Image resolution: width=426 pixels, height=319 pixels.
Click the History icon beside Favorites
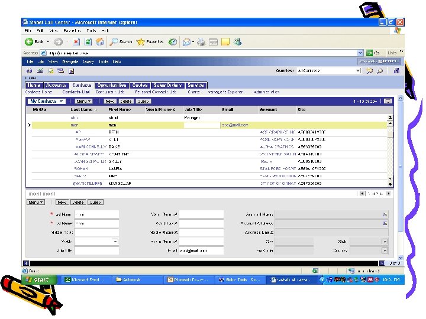[173, 42]
